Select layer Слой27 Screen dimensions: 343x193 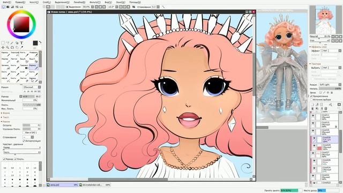[325, 154]
